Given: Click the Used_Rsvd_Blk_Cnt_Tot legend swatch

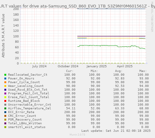Looking at the screenshot, I should (5, 90).
